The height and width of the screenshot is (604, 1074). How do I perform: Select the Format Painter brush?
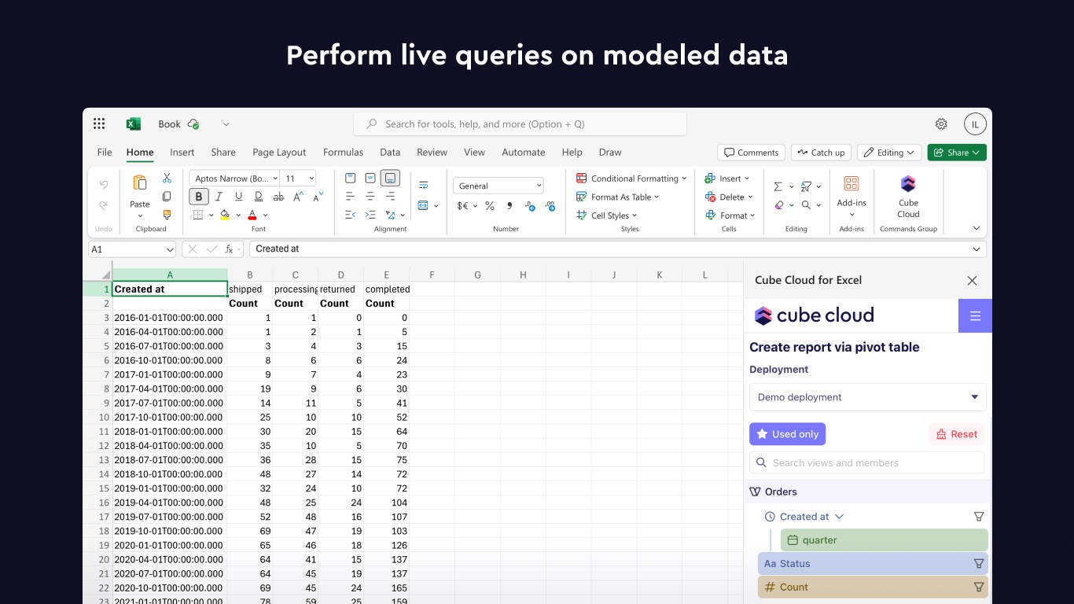[x=167, y=215]
